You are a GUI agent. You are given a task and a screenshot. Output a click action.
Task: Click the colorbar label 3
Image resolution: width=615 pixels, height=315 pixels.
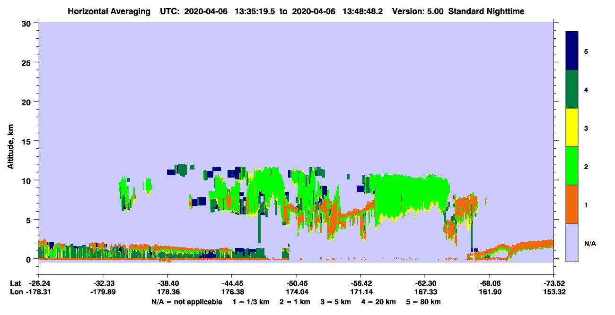coord(586,128)
